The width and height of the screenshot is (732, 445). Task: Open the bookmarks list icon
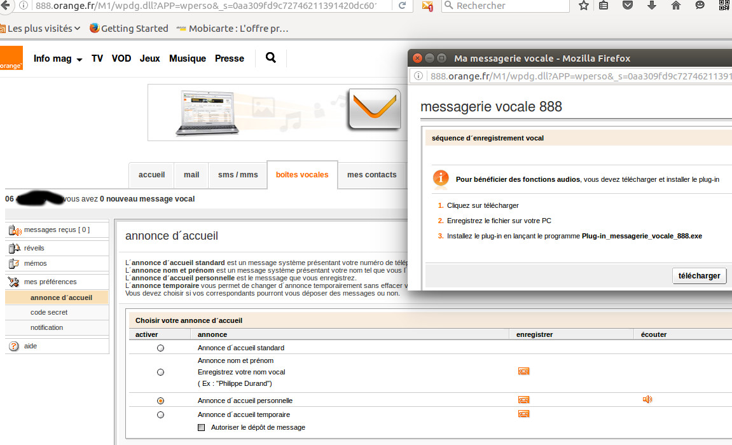click(604, 6)
